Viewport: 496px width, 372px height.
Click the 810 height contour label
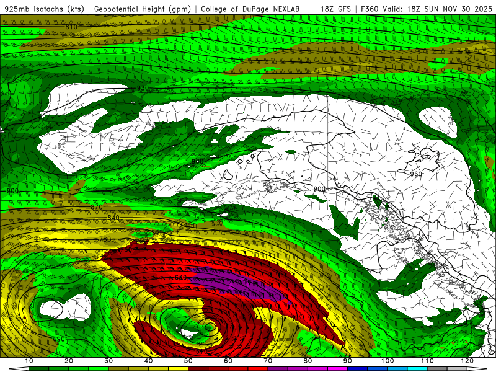(x=71, y=27)
